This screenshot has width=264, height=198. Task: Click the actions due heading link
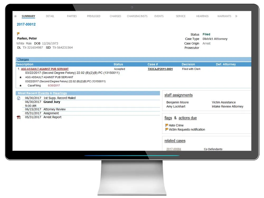coord(187,118)
